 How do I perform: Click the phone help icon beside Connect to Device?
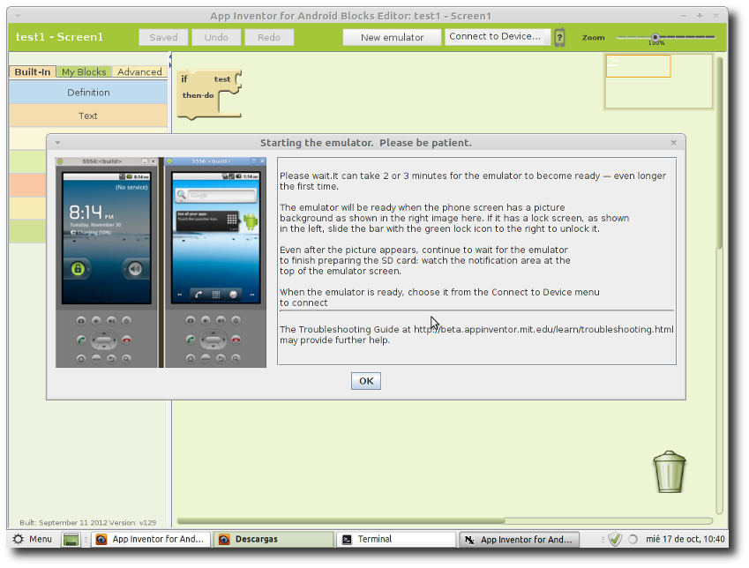click(560, 37)
